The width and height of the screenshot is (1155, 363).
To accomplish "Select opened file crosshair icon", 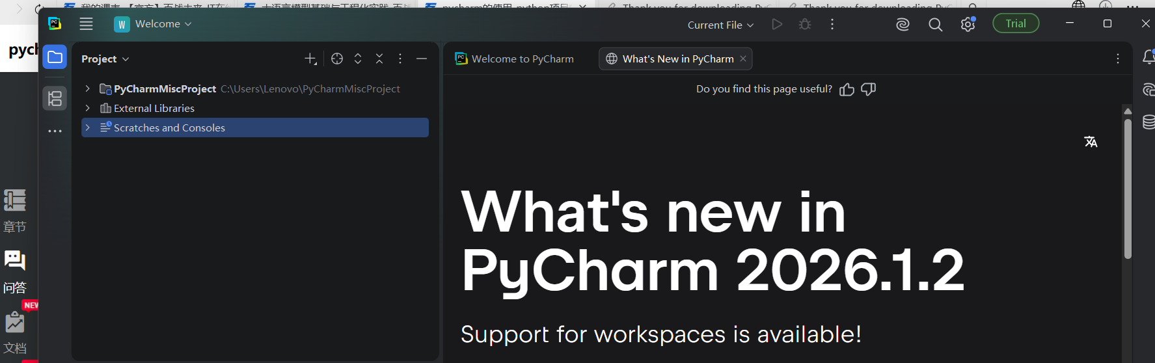I will (337, 59).
